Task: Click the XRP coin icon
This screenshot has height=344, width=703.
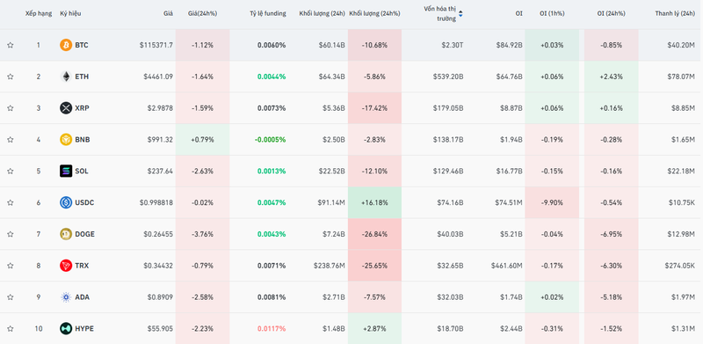Action: coord(66,108)
